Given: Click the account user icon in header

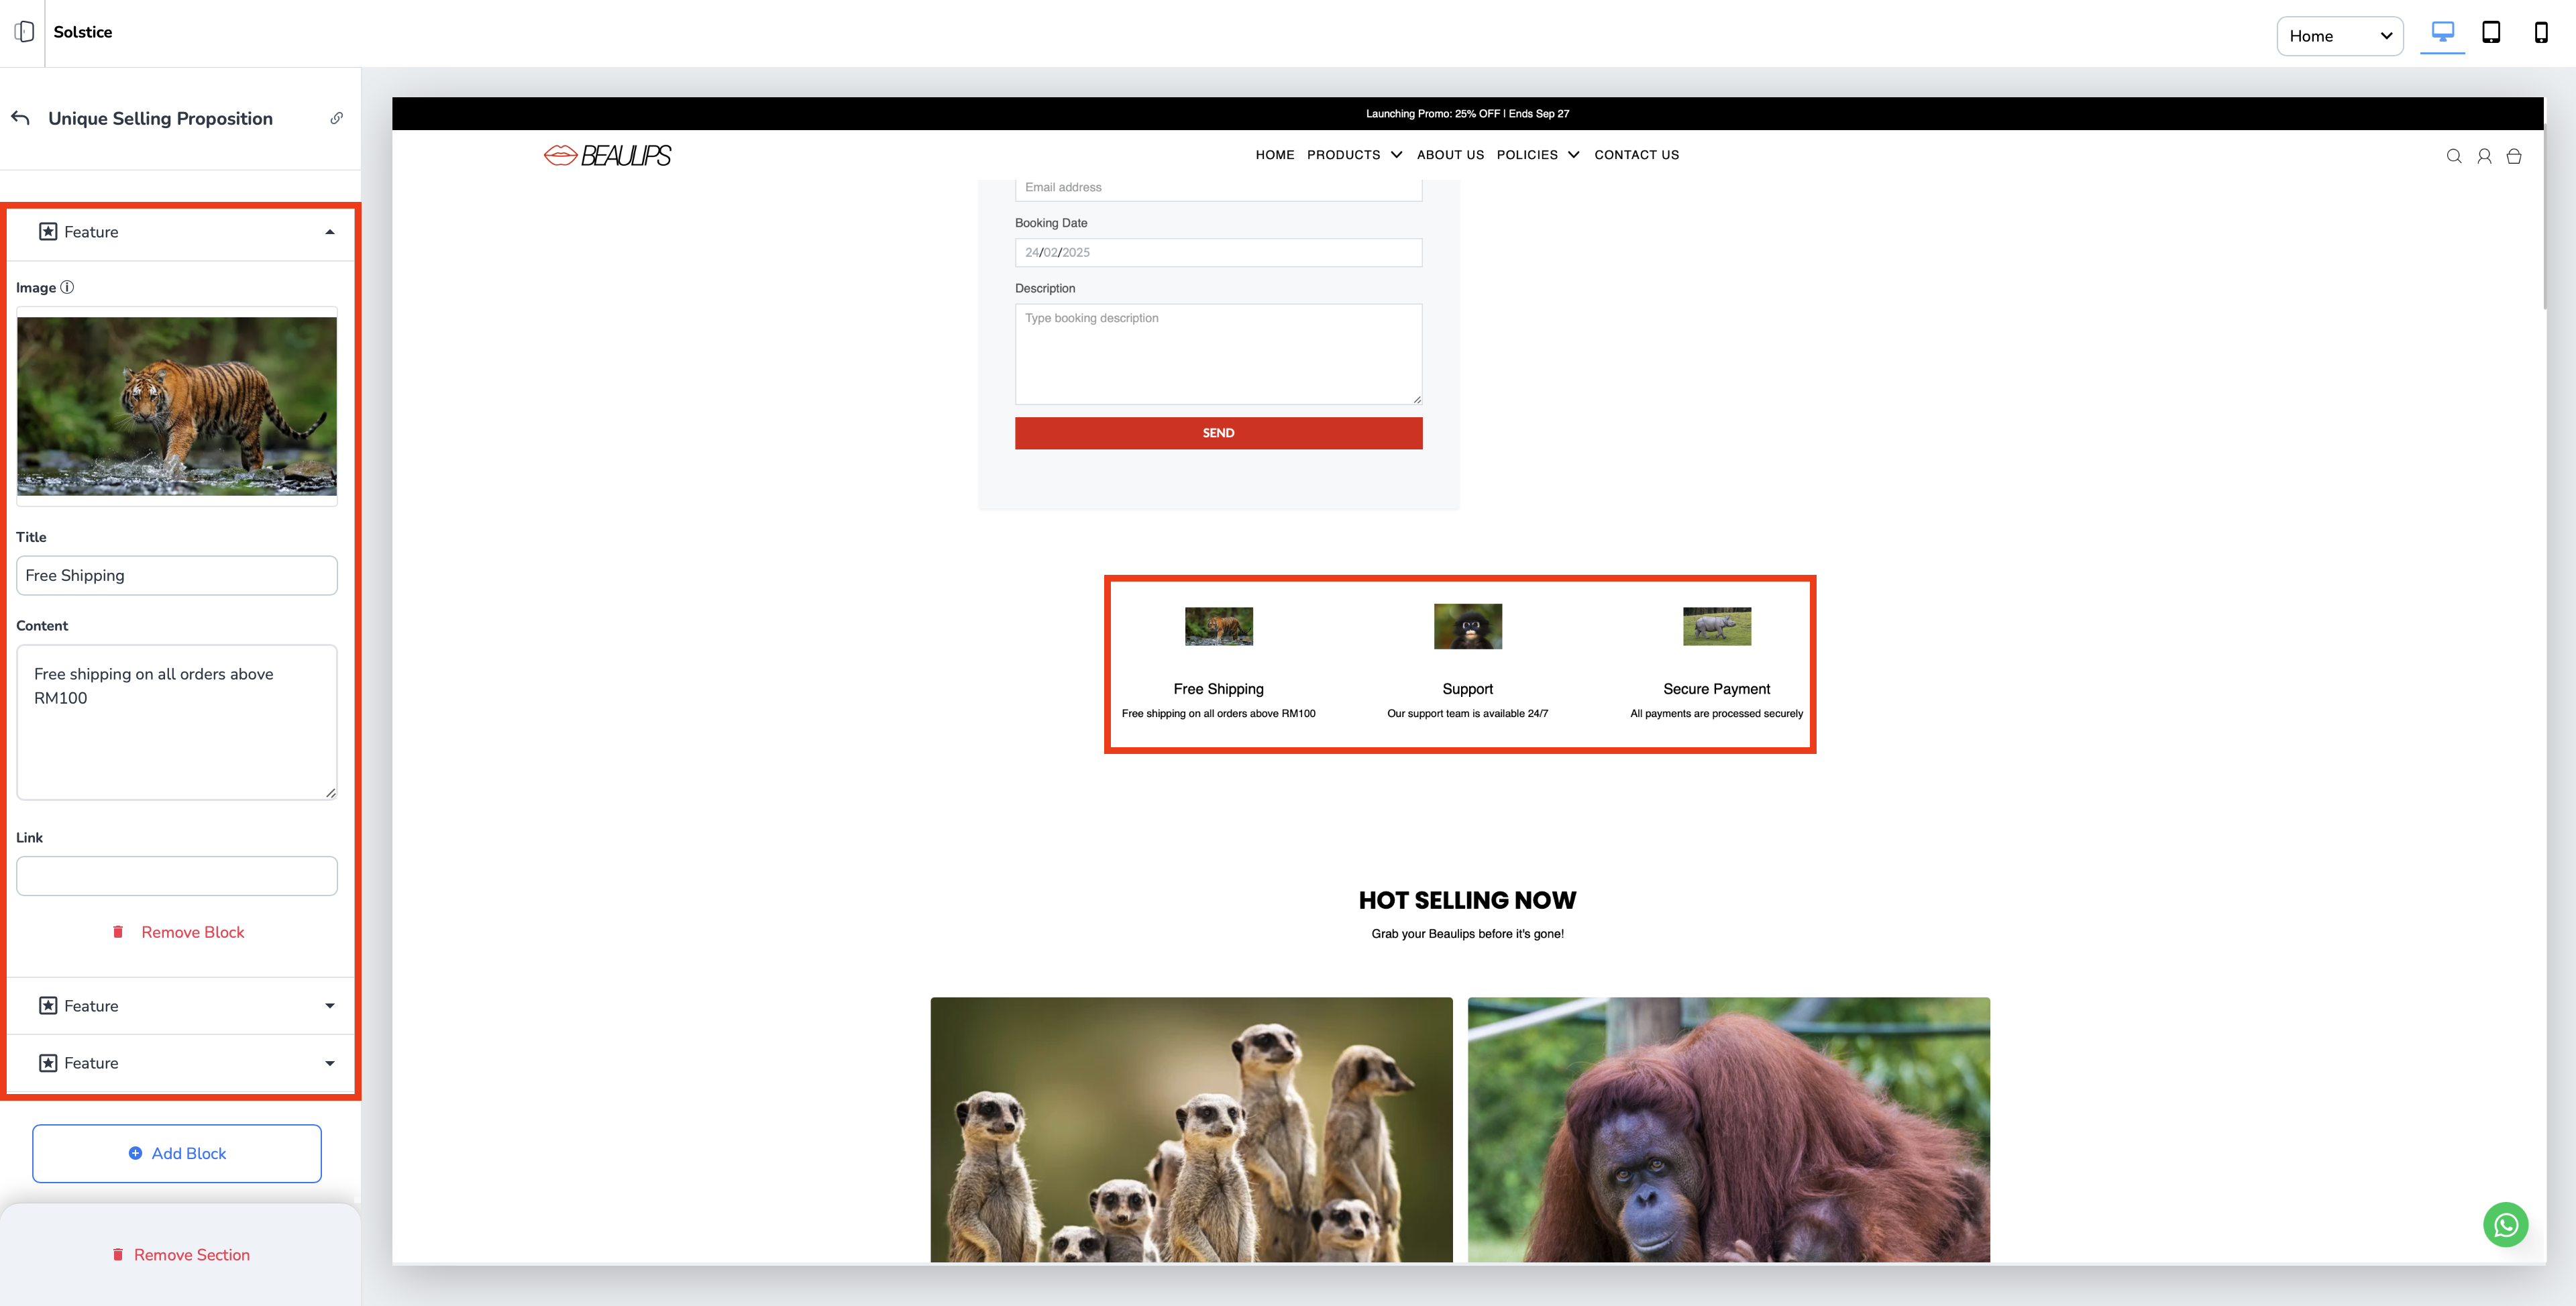Looking at the screenshot, I should click(2484, 156).
